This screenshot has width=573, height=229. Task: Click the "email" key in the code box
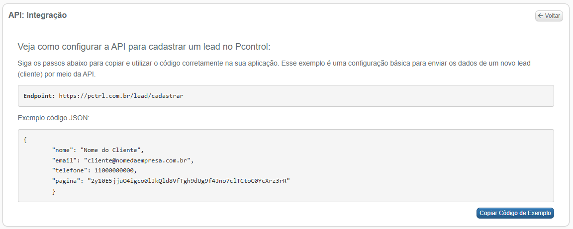[x=64, y=160]
